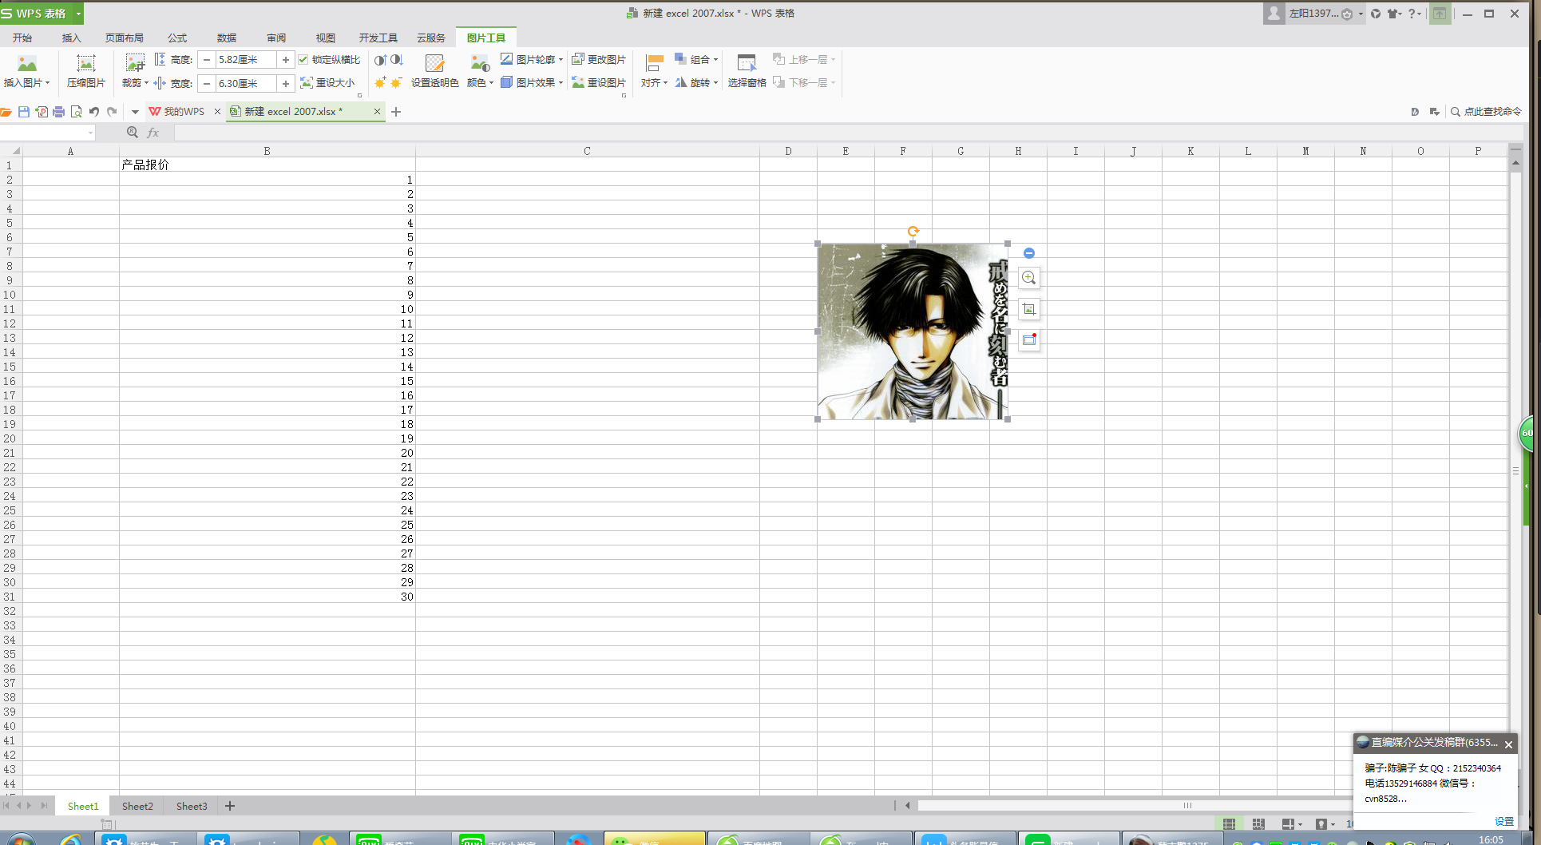The image size is (1541, 845).
Task: Click the insert function fx icon
Action: coord(153,133)
